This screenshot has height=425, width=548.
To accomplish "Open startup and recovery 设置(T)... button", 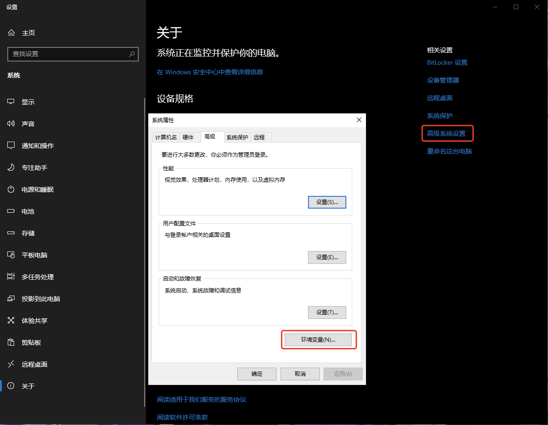I will (x=327, y=312).
